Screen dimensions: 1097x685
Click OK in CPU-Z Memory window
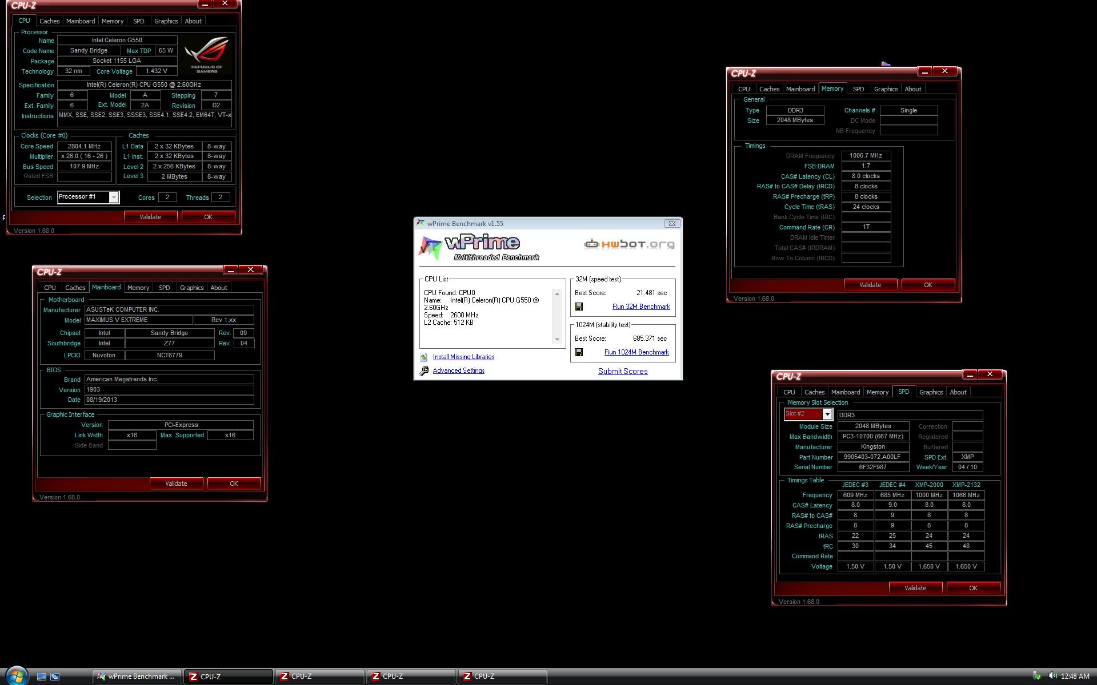(x=928, y=285)
